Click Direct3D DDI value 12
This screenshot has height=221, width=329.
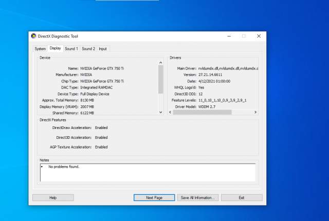point(200,94)
